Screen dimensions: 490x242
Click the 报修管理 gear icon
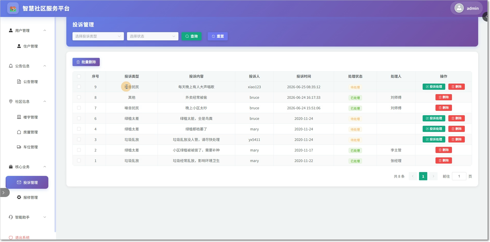[x=19, y=197]
